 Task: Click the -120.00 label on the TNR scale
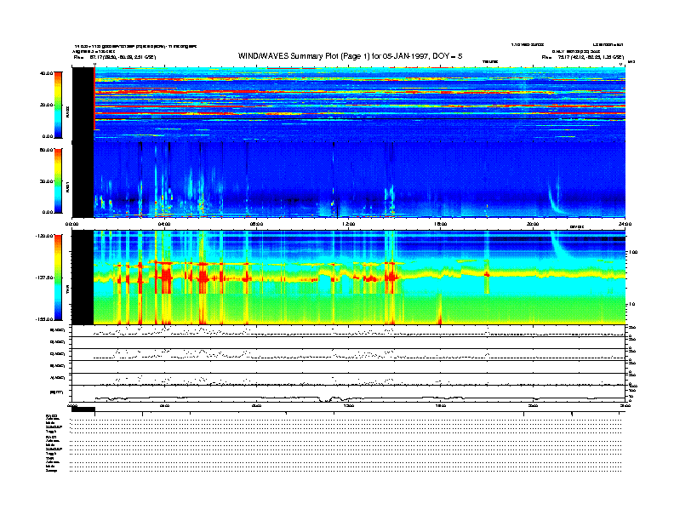(44, 236)
